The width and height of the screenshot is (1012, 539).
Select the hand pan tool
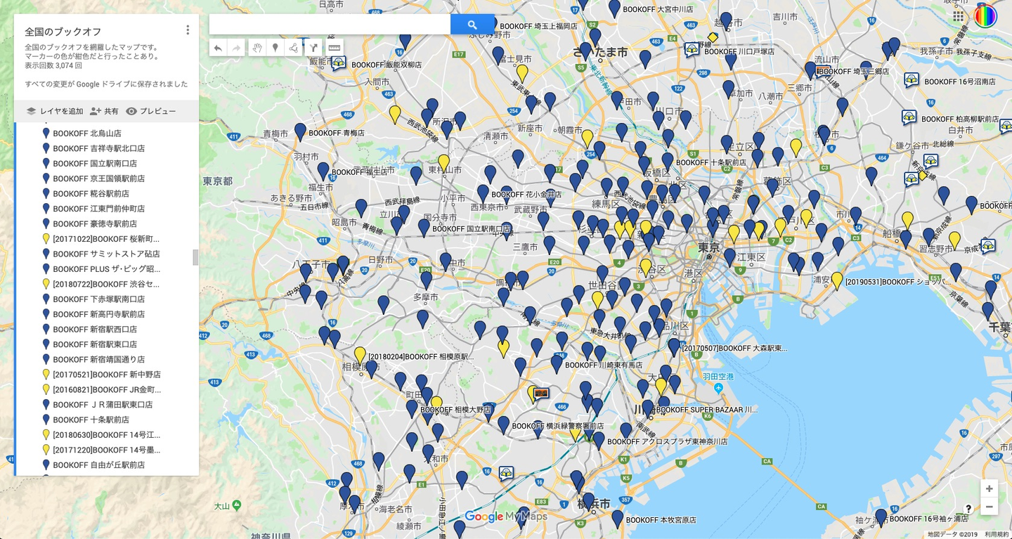[257, 48]
